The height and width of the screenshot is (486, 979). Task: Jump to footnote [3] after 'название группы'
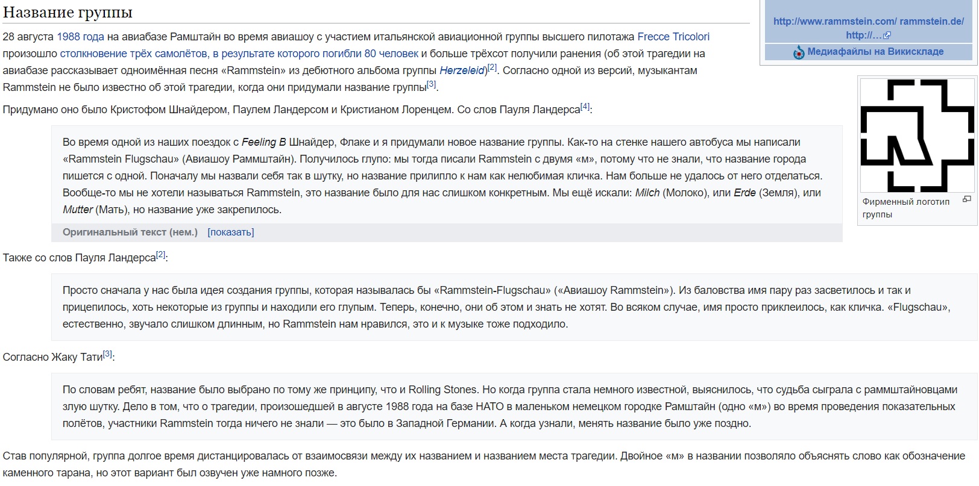(x=431, y=84)
